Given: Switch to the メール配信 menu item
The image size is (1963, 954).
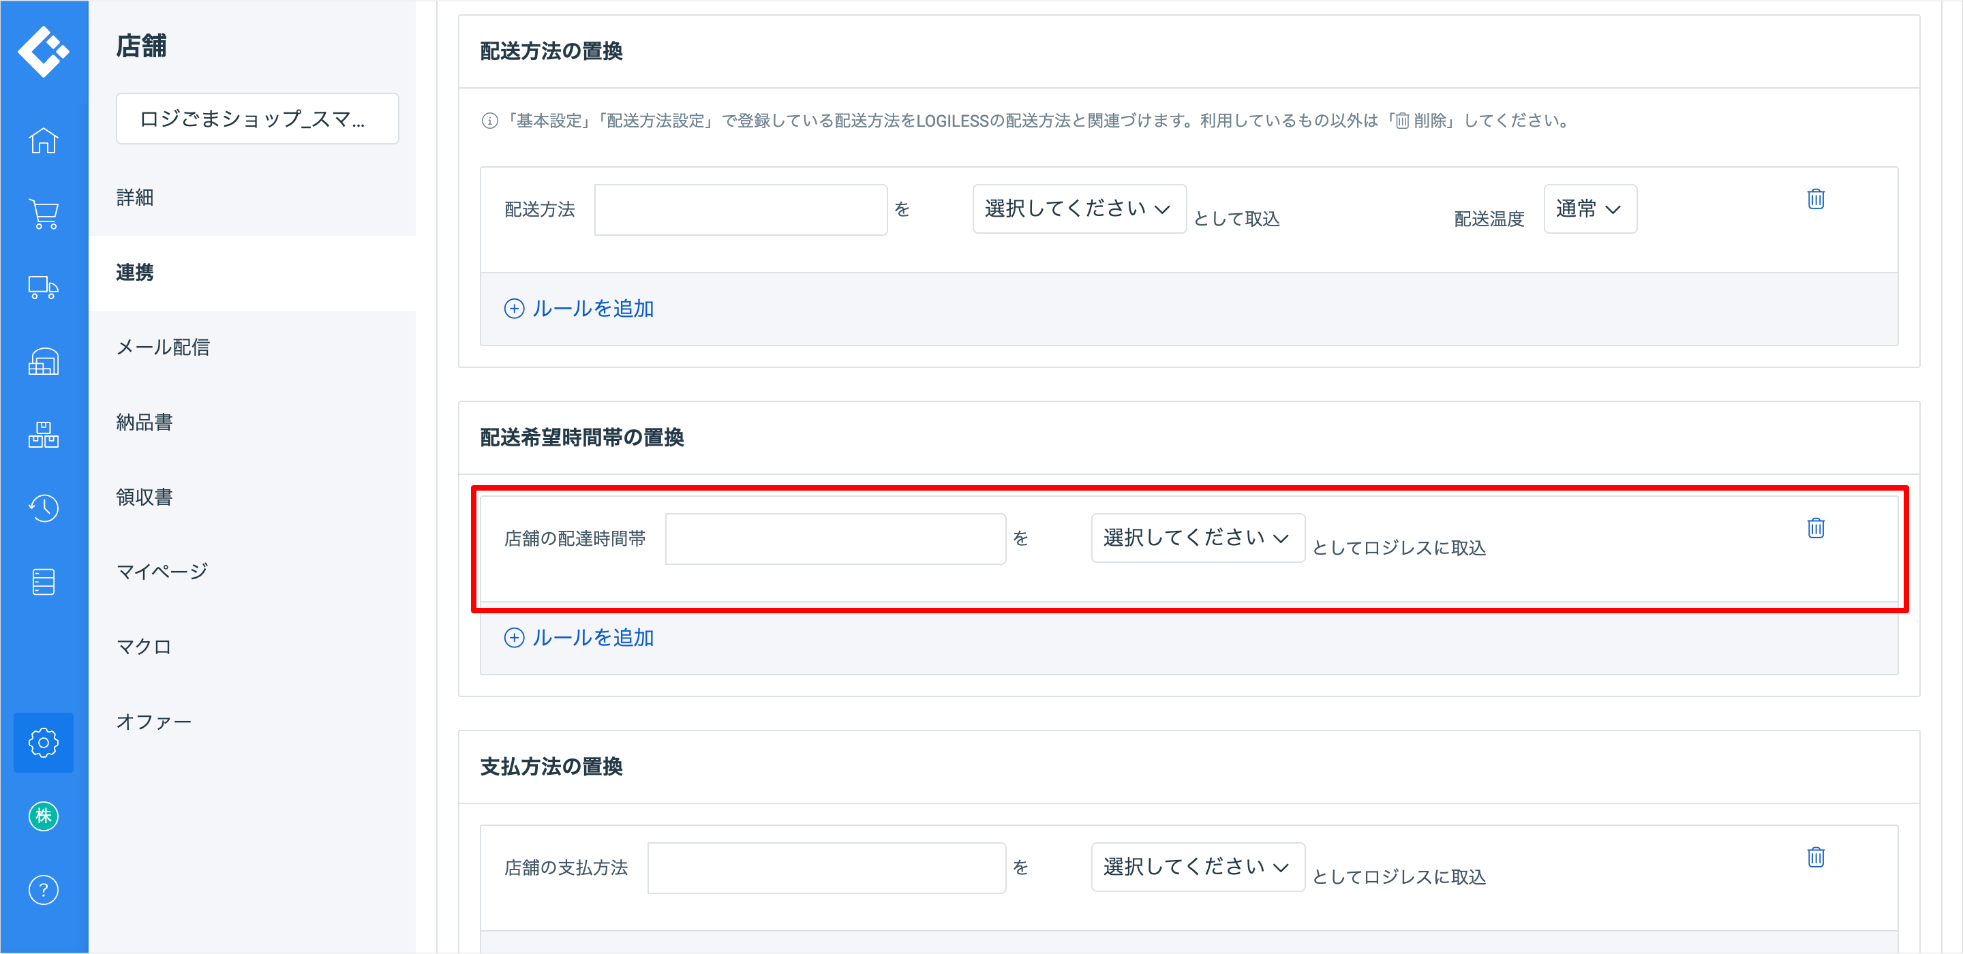Looking at the screenshot, I should click(x=163, y=348).
